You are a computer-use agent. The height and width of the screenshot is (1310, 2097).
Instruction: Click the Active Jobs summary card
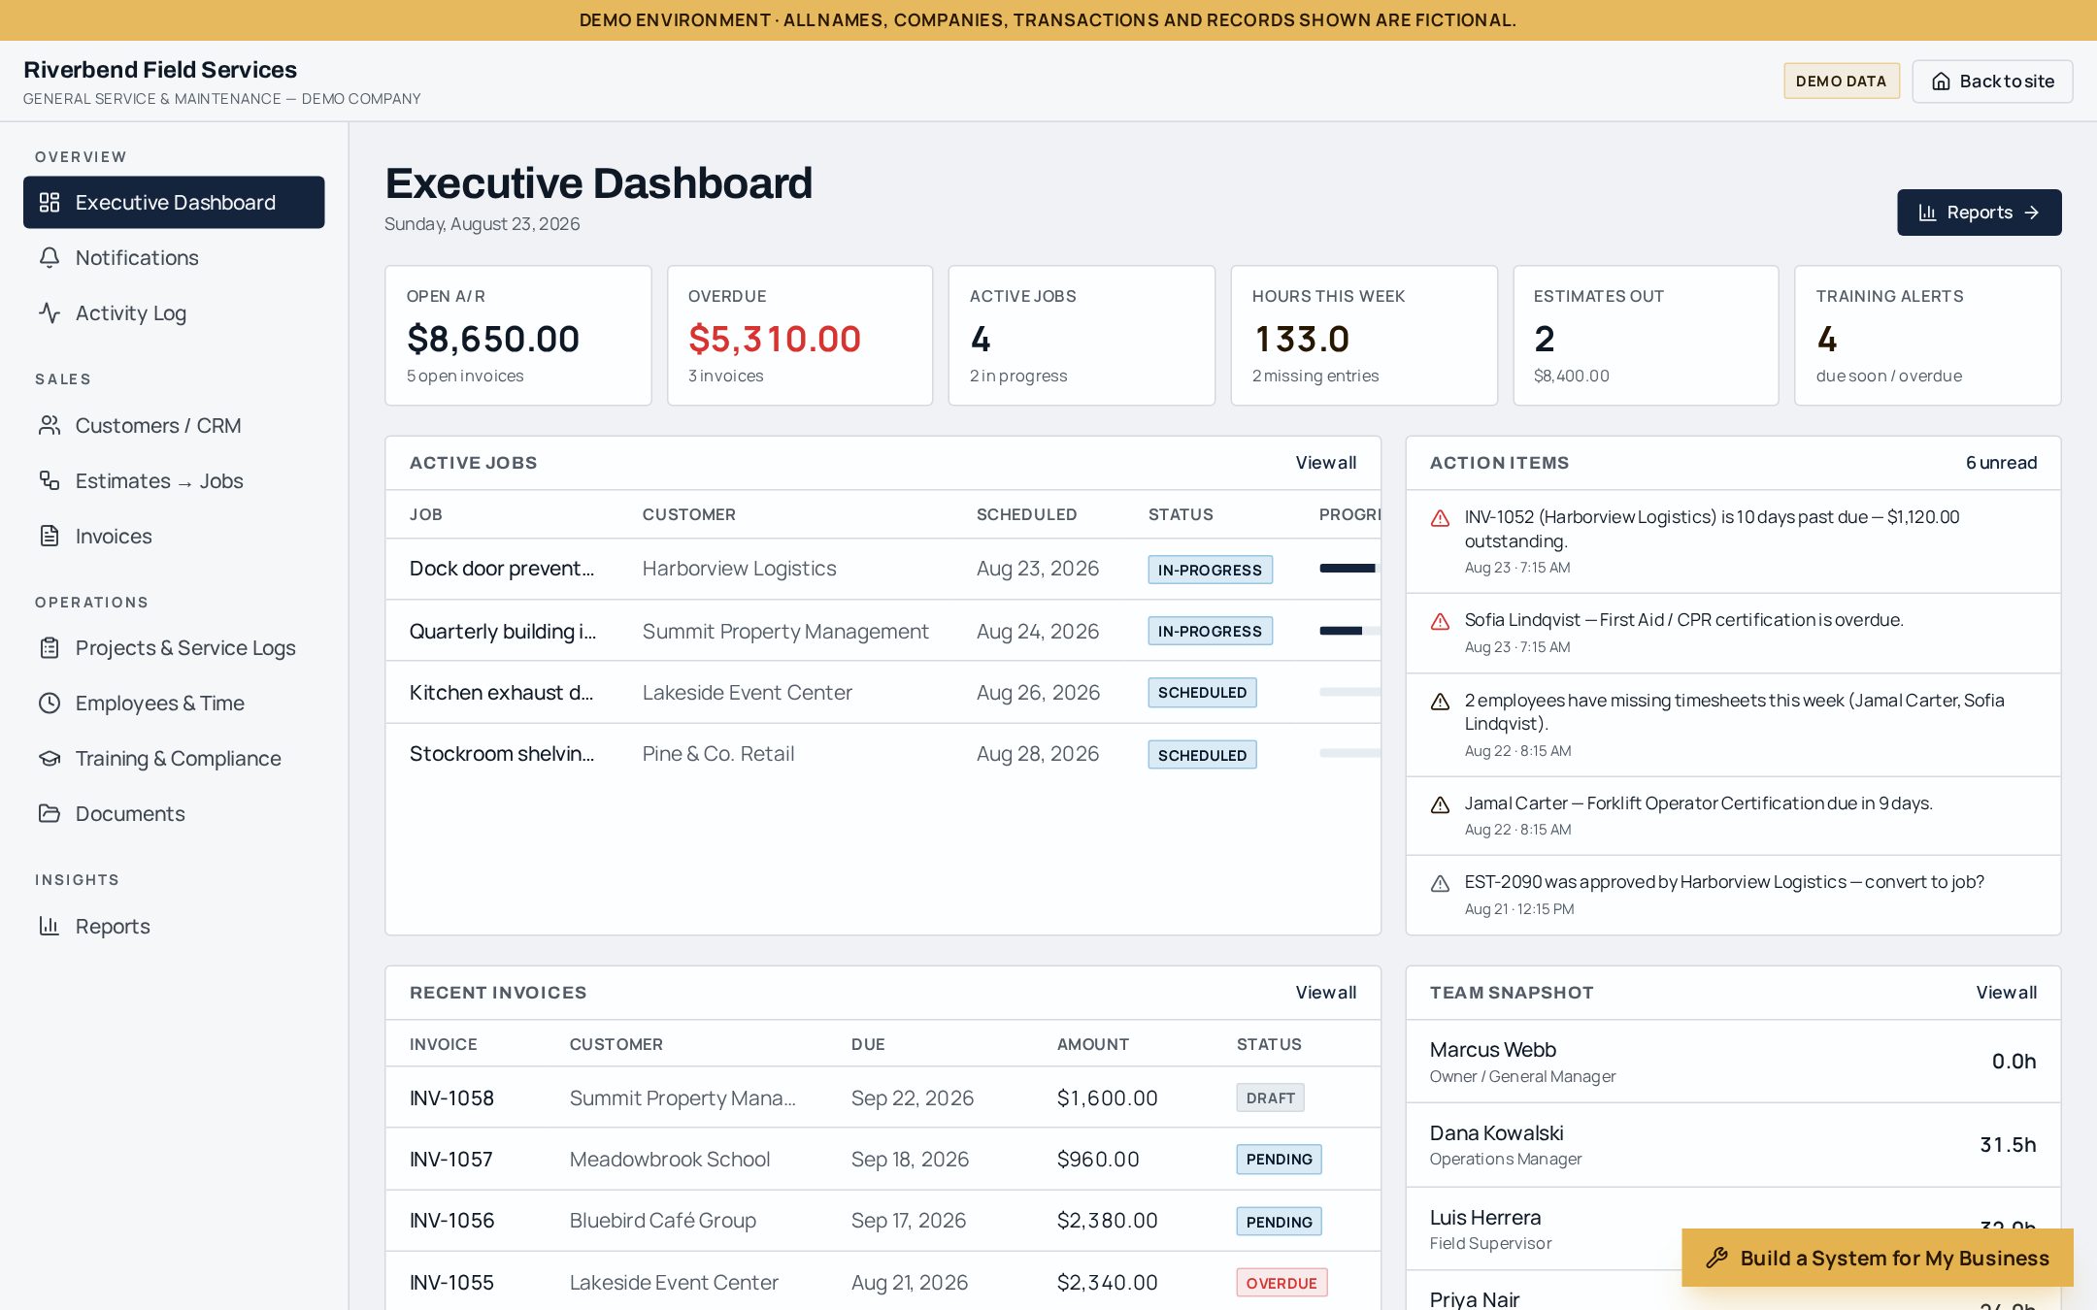(1082, 336)
